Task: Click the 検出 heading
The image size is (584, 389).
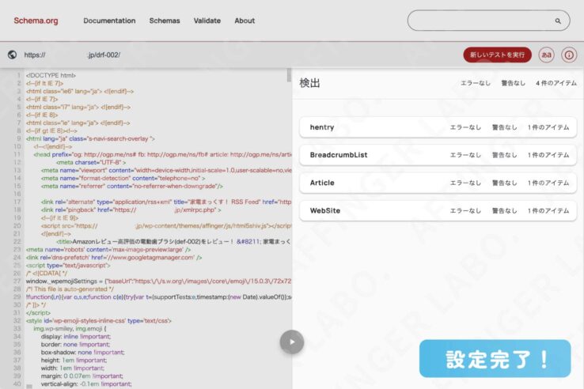Action: (309, 83)
